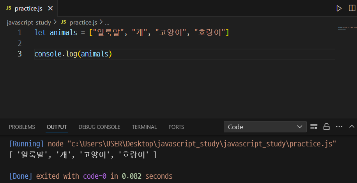The height and width of the screenshot is (183, 357).
Task: Click the "호랑이" string in the code
Action: point(209,32)
